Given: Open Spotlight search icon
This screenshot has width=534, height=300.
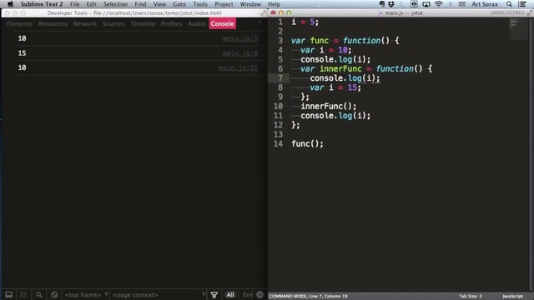Looking at the screenshot, I should click(x=509, y=4).
